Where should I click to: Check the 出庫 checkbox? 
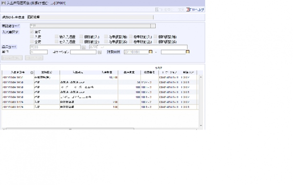tap(32, 41)
